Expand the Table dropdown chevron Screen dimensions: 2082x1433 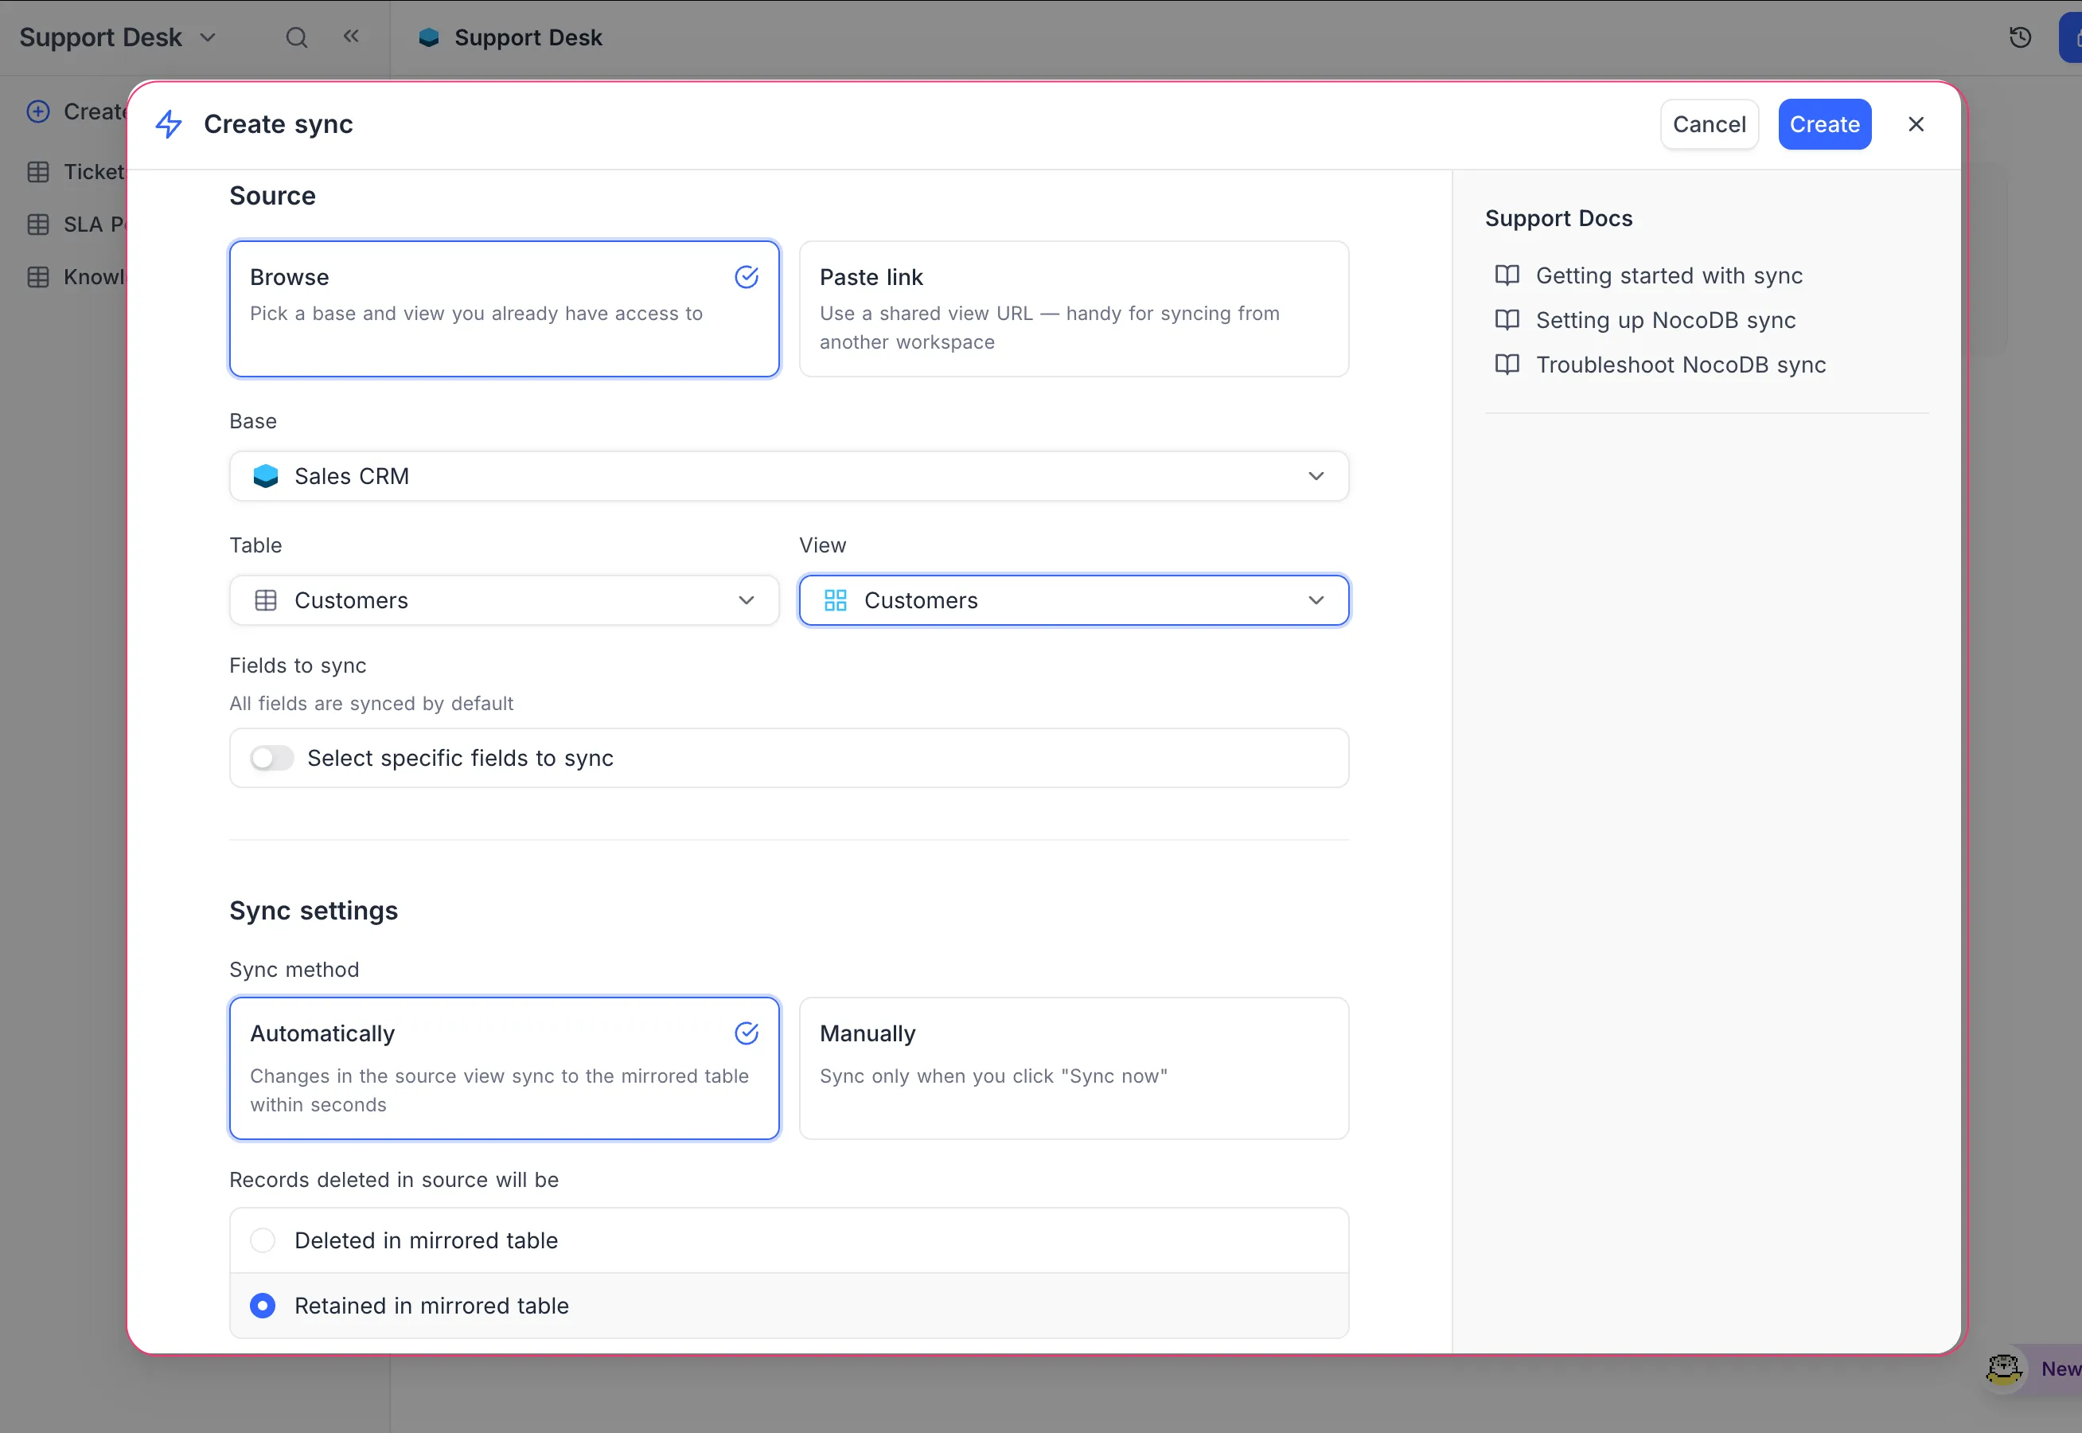(746, 599)
